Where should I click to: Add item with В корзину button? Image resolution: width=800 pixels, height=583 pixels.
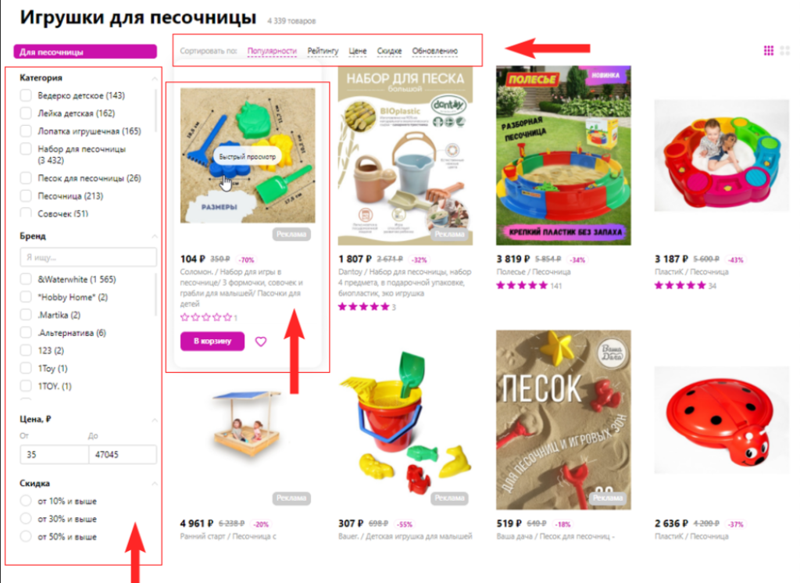coord(212,341)
